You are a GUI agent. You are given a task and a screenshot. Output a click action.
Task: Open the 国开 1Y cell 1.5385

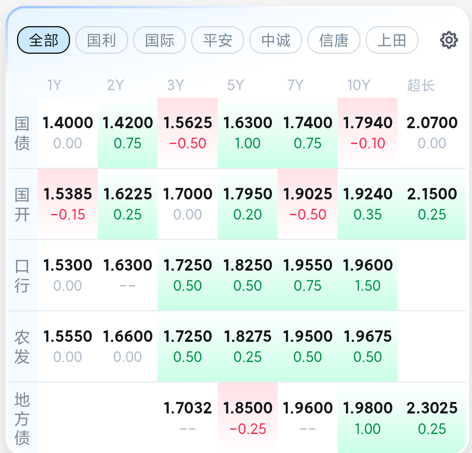click(x=68, y=204)
